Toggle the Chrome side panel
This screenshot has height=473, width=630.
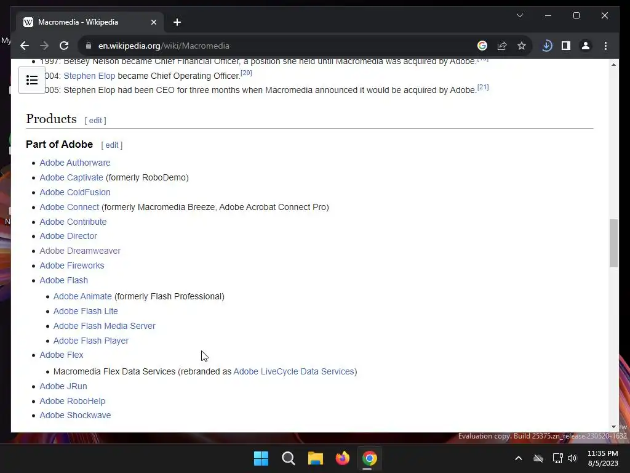tap(566, 46)
